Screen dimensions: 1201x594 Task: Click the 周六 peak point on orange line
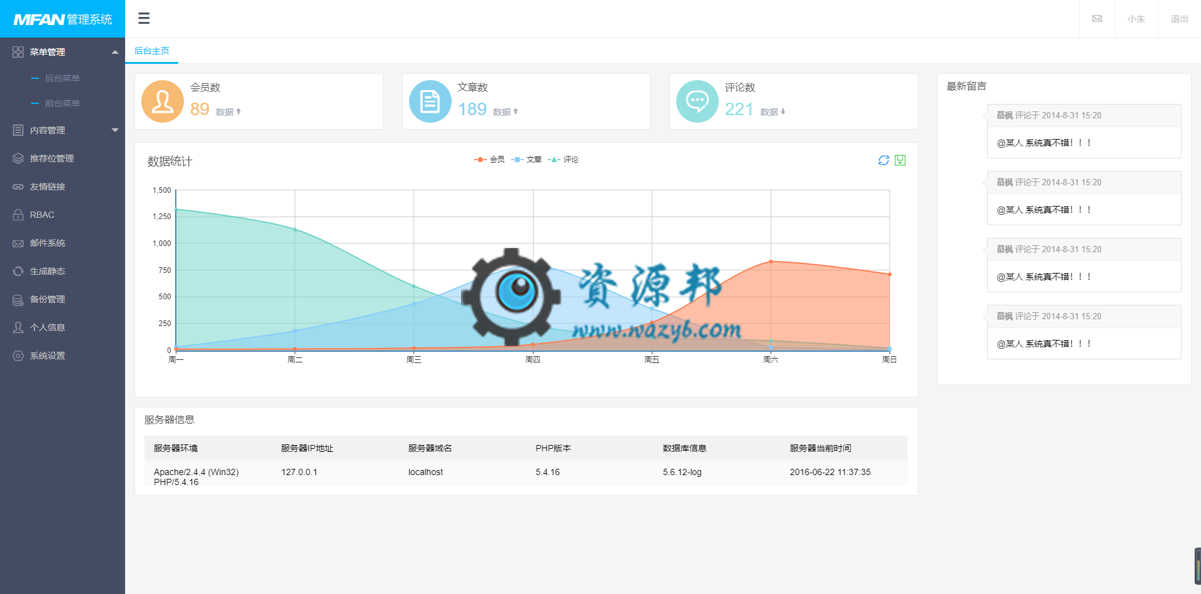[771, 262]
